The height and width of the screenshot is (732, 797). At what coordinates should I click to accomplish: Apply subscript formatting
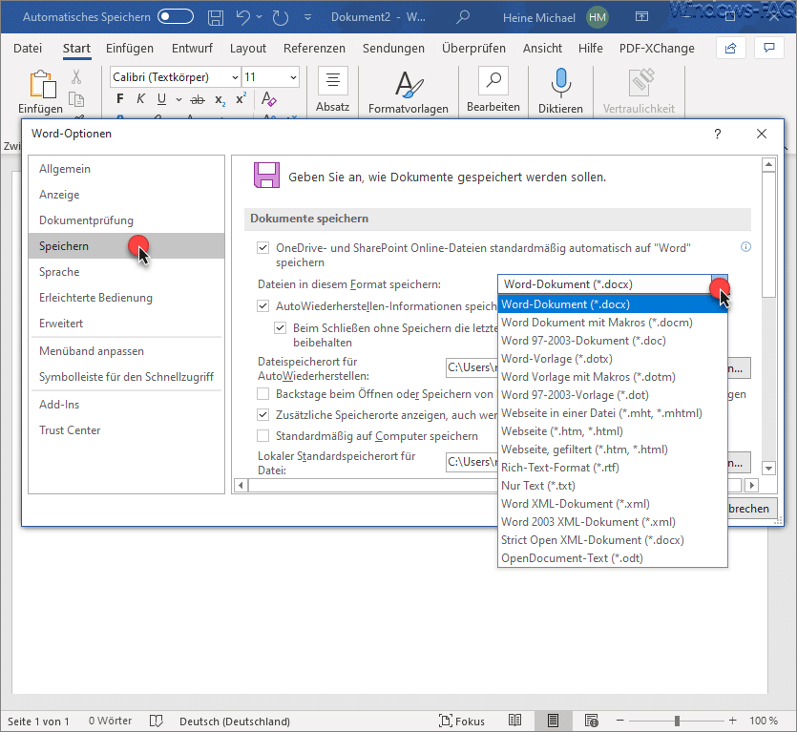coord(220,99)
